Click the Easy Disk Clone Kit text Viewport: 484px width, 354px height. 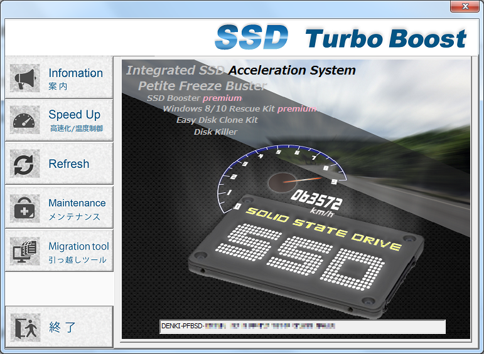click(x=217, y=120)
